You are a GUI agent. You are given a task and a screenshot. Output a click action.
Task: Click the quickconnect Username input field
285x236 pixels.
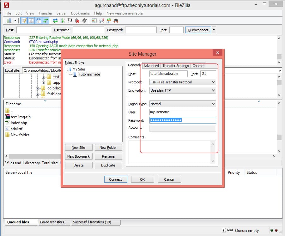coord(88,30)
